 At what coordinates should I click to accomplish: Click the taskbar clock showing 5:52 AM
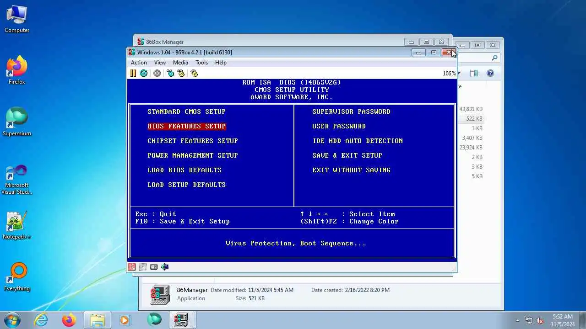point(563,320)
